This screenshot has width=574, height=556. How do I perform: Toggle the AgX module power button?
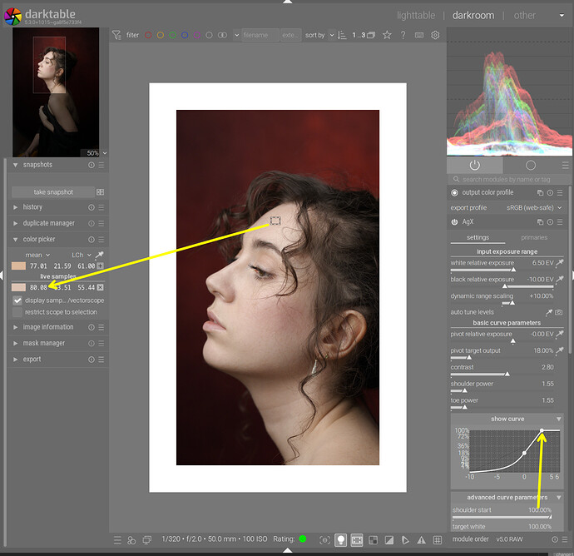[455, 222]
